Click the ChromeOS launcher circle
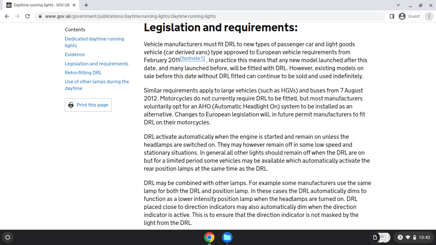This screenshot has height=245, width=436. click(8, 237)
